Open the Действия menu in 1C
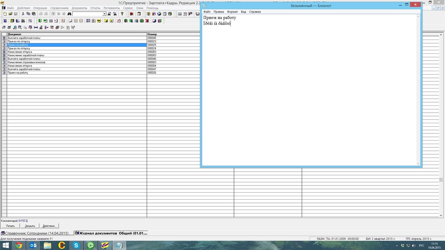Image resolution: width=445 pixels, height=250 pixels. point(23,8)
